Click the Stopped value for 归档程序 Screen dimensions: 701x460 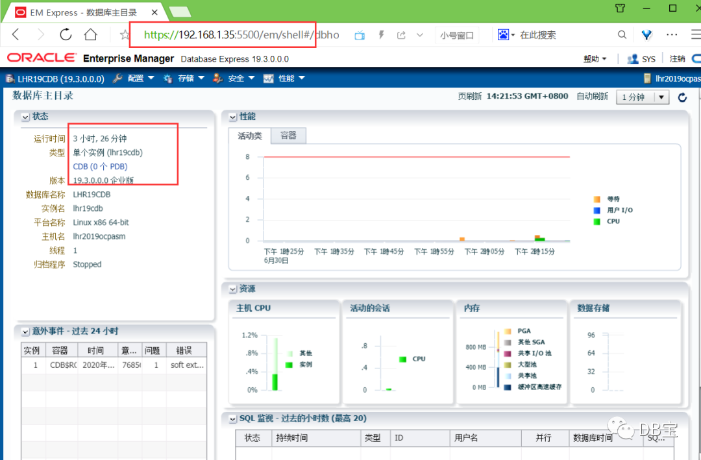pyautogui.click(x=87, y=264)
